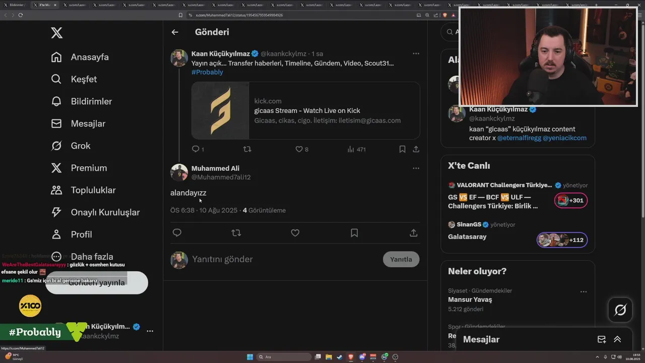Open the kick.com gicaas Stream card
Image resolution: width=645 pixels, height=363 pixels.
(x=306, y=110)
